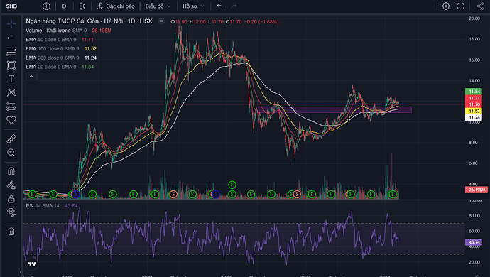490x277 pixels.
Task: Click the symbol status dot beside HSX
Action: [x=161, y=21]
